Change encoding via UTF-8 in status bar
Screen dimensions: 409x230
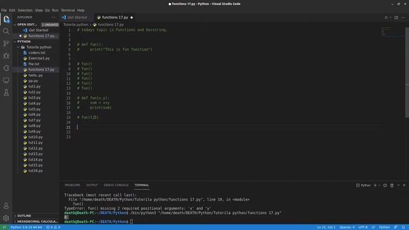[363, 227]
